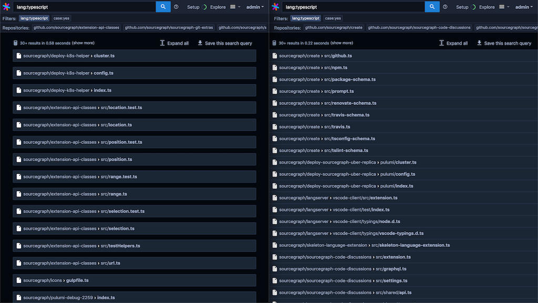Image resolution: width=538 pixels, height=303 pixels.
Task: Open src/location.test.ts result link
Action: pyautogui.click(x=121, y=108)
